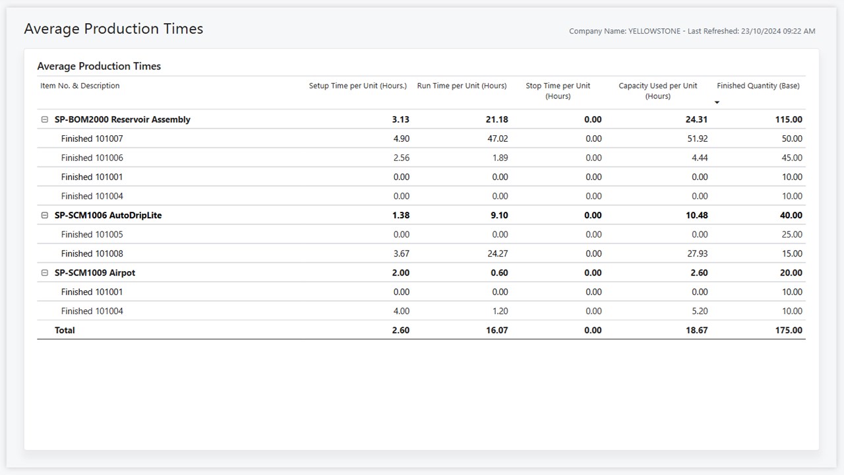The height and width of the screenshot is (475, 844).
Task: Click total run time 16.07
Action: click(x=497, y=330)
